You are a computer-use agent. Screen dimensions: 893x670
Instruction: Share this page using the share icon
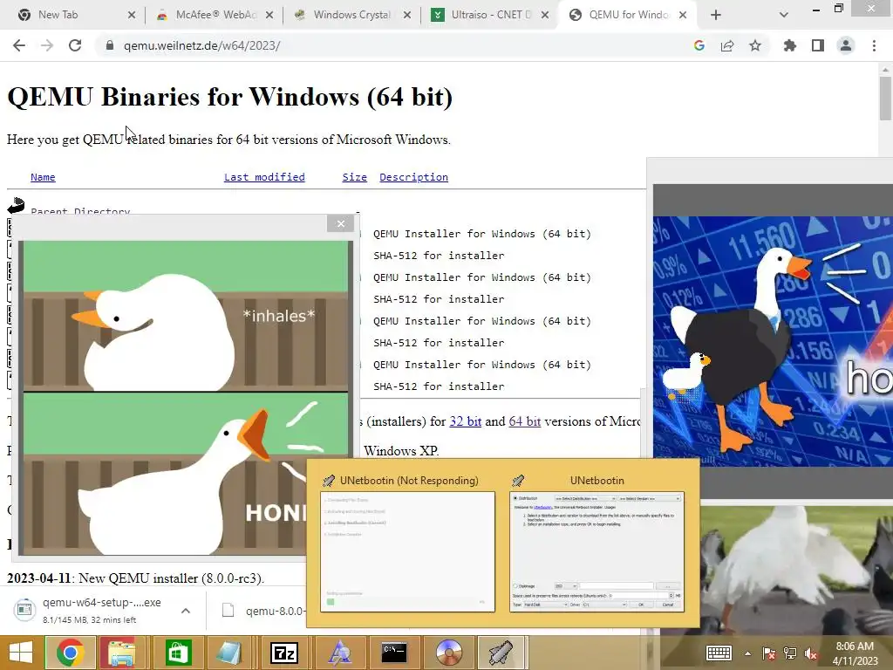pos(727,45)
